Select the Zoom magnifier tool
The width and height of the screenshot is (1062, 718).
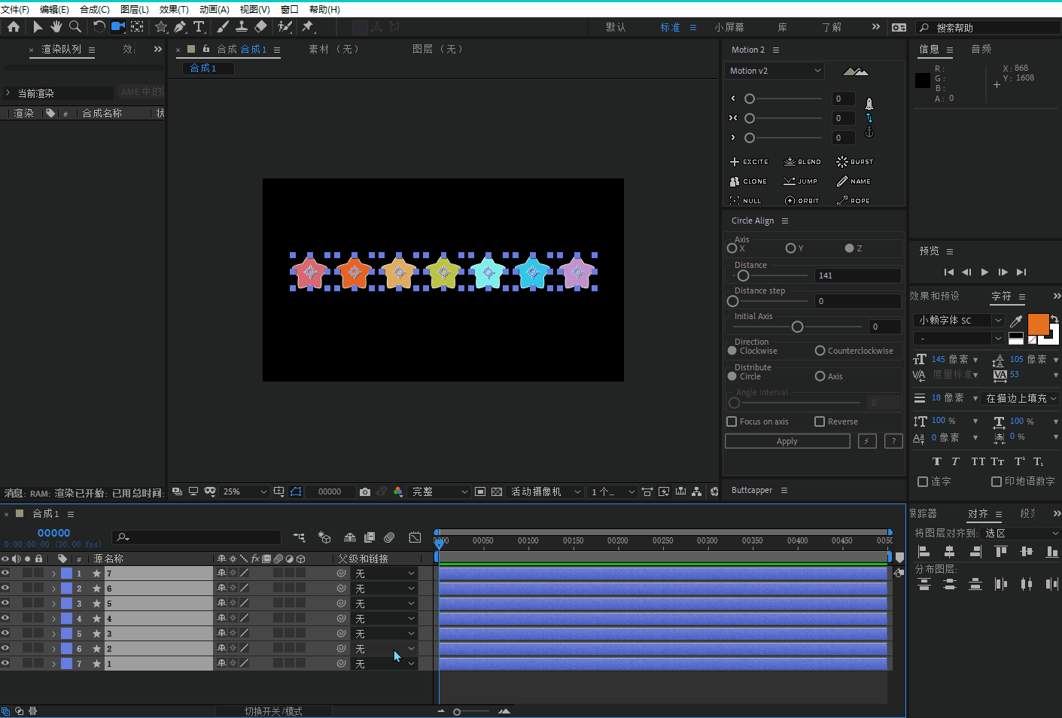(75, 27)
